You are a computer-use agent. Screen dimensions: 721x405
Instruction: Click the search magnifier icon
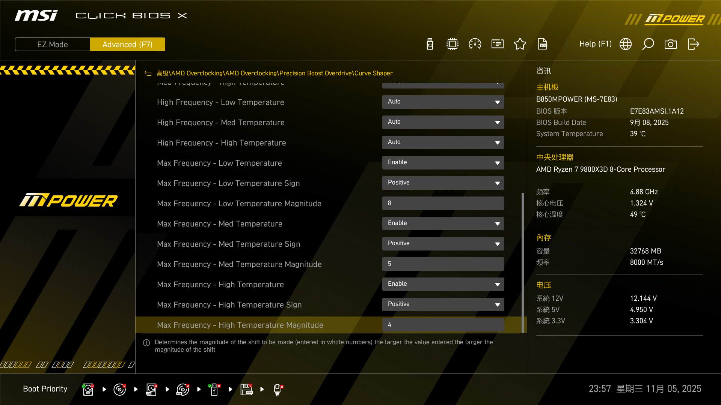pyautogui.click(x=648, y=44)
